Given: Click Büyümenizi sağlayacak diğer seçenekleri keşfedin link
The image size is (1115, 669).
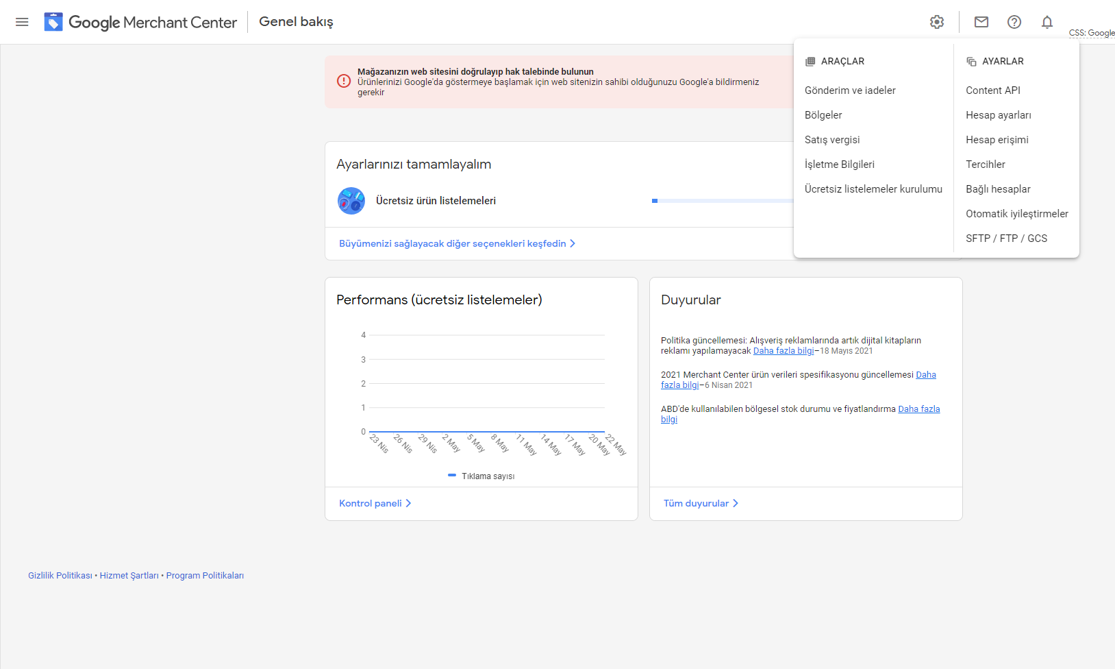Looking at the screenshot, I should [457, 243].
